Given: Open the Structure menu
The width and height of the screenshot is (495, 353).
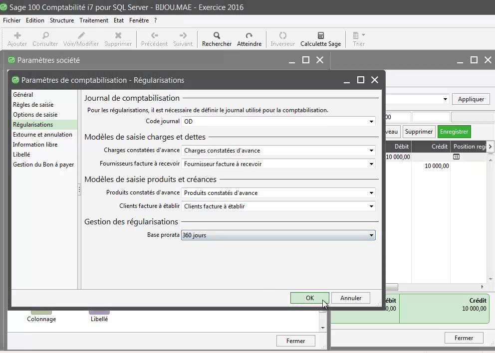Looking at the screenshot, I should [62, 20].
